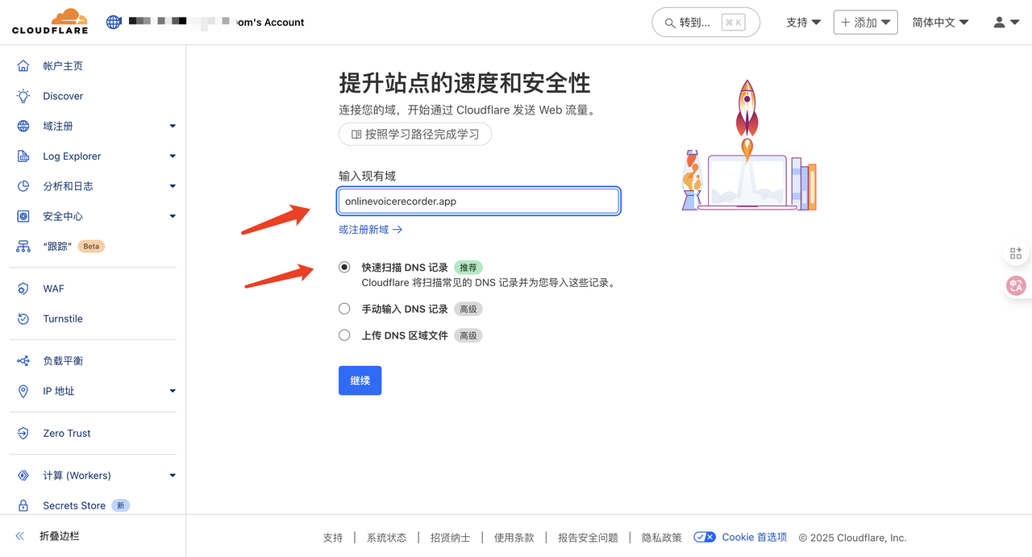This screenshot has height=557, width=1032.
Task: Click the Zero Trust sidebar icon
Action: (23, 433)
